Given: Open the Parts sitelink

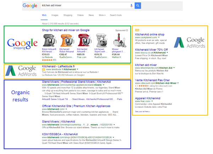Looking at the screenshot, I should pos(119,99).
